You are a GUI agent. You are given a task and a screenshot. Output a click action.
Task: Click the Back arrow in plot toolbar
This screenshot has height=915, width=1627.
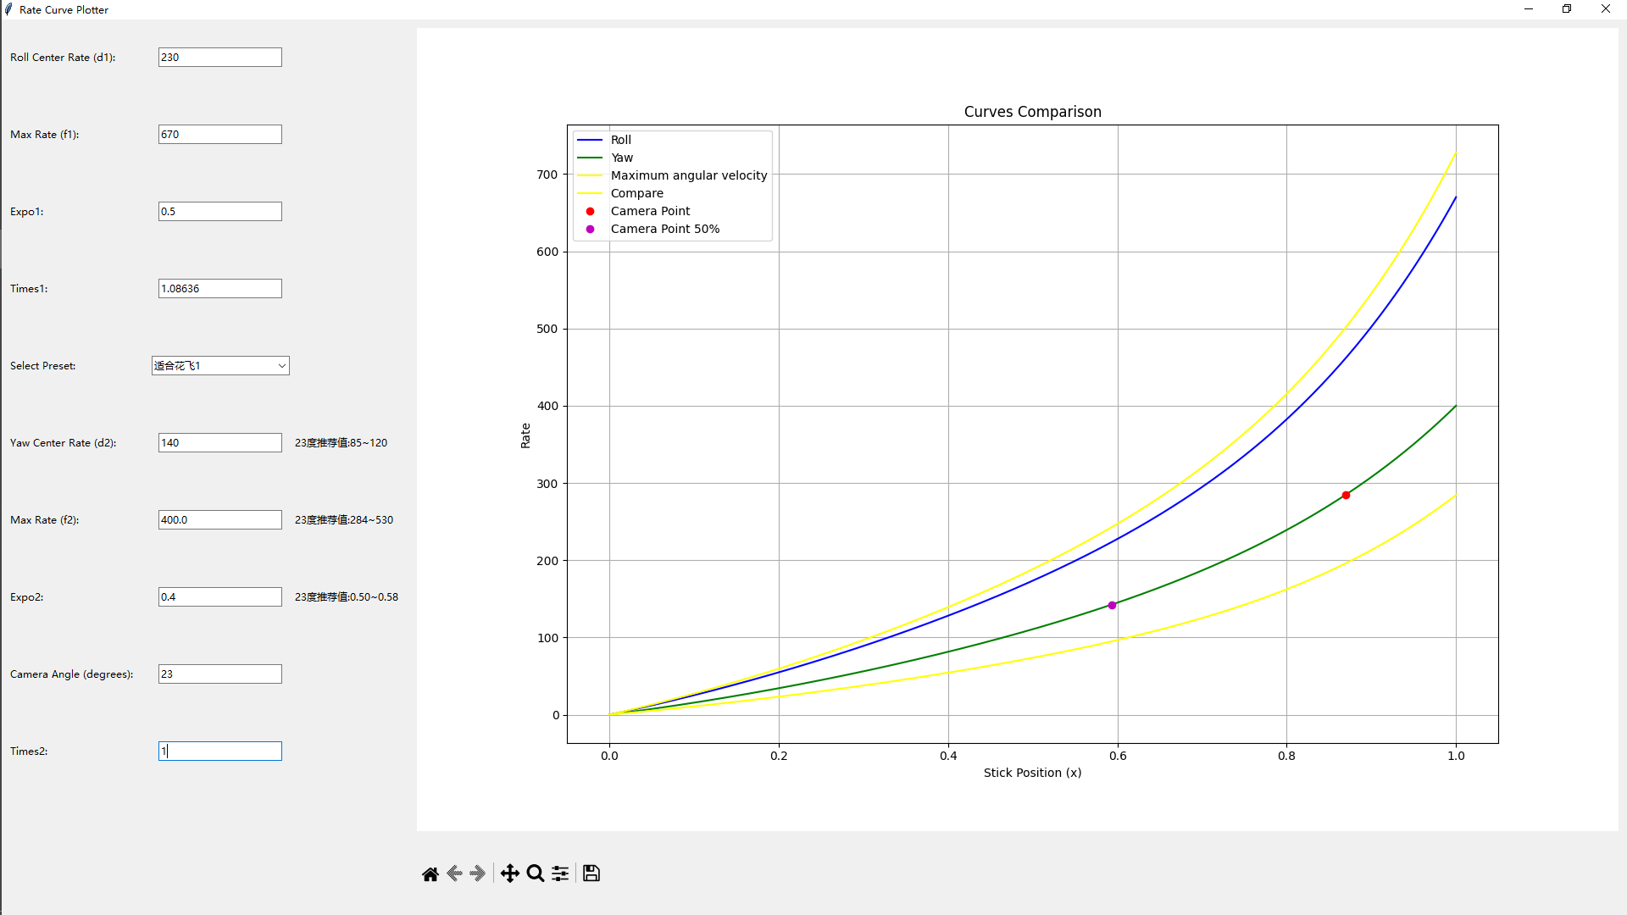coord(454,873)
